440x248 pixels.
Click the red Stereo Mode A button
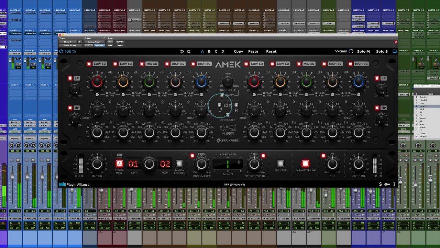click(x=119, y=164)
